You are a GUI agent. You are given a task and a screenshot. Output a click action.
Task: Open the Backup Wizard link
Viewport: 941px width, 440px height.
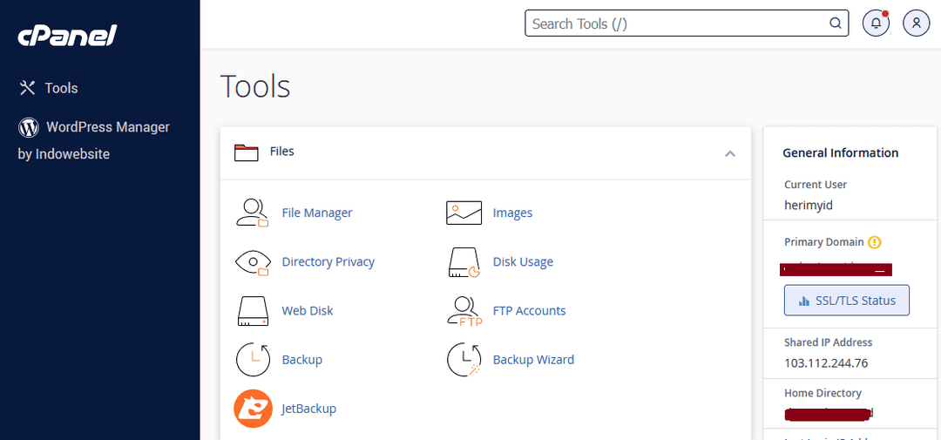click(533, 360)
